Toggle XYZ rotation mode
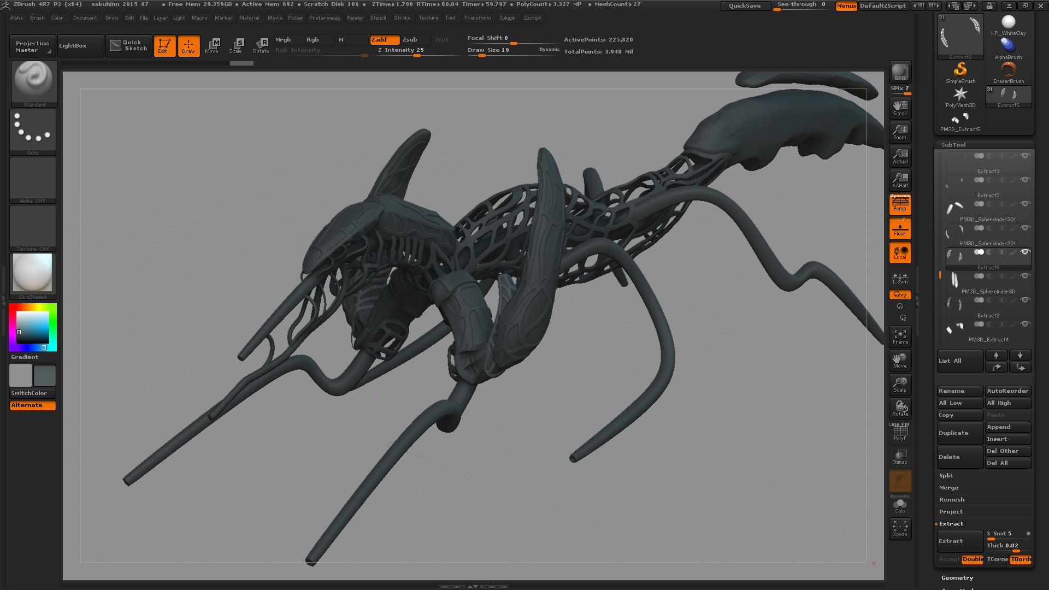Viewport: 1049px width, 590px height. [900, 294]
